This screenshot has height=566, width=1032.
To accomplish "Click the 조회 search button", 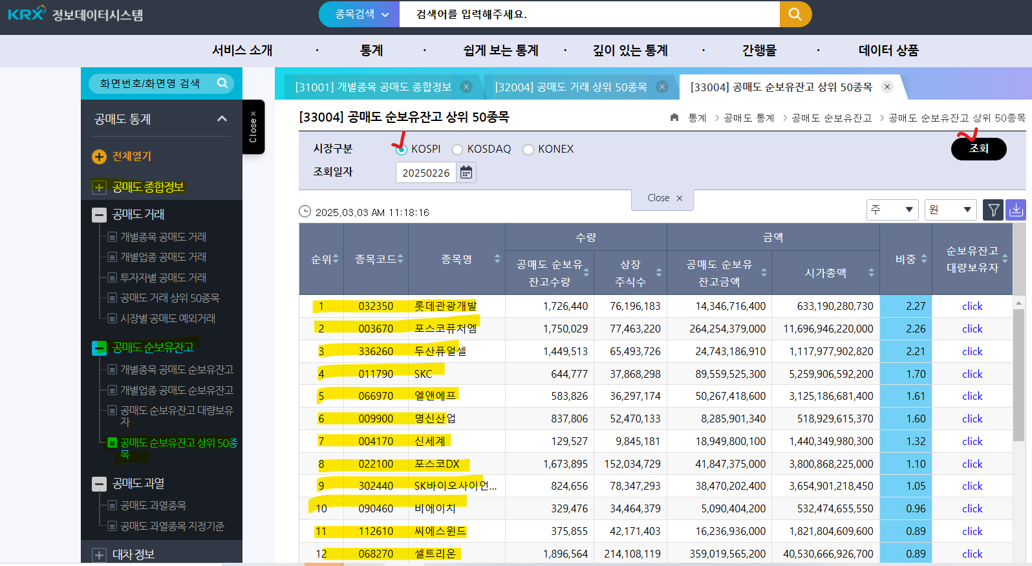I will click(x=978, y=149).
